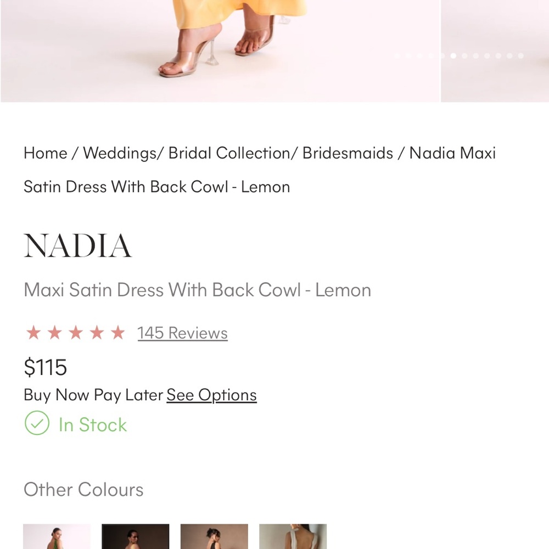This screenshot has height=549, width=549.
Task: Select the highlighted active carousel dot
Action: click(453, 55)
